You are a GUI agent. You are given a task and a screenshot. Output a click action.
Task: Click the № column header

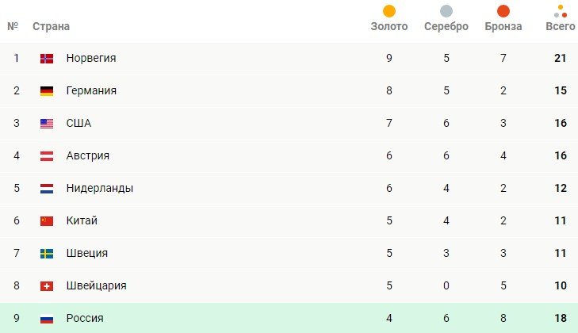13,27
